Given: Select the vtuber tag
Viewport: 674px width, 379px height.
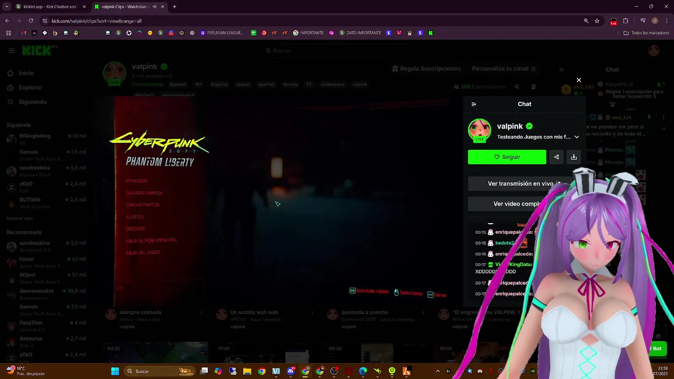Looking at the screenshot, I should (x=243, y=84).
